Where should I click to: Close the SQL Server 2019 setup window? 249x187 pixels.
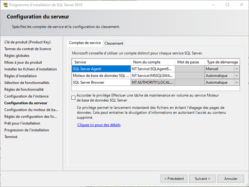pos(241,5)
